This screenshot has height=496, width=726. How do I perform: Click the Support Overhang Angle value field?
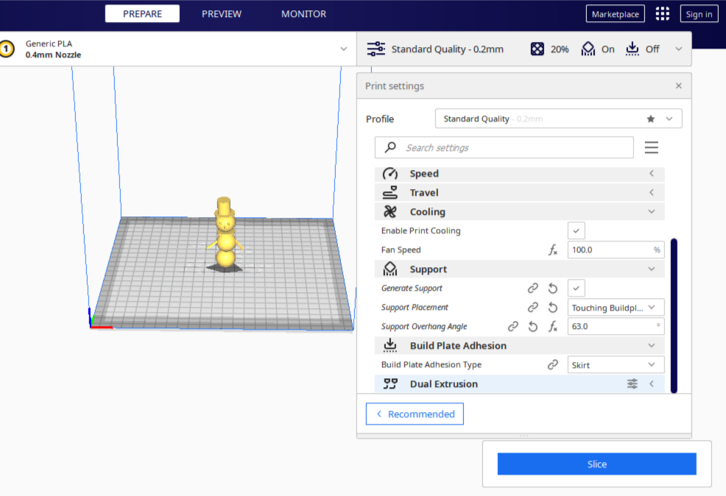(616, 326)
